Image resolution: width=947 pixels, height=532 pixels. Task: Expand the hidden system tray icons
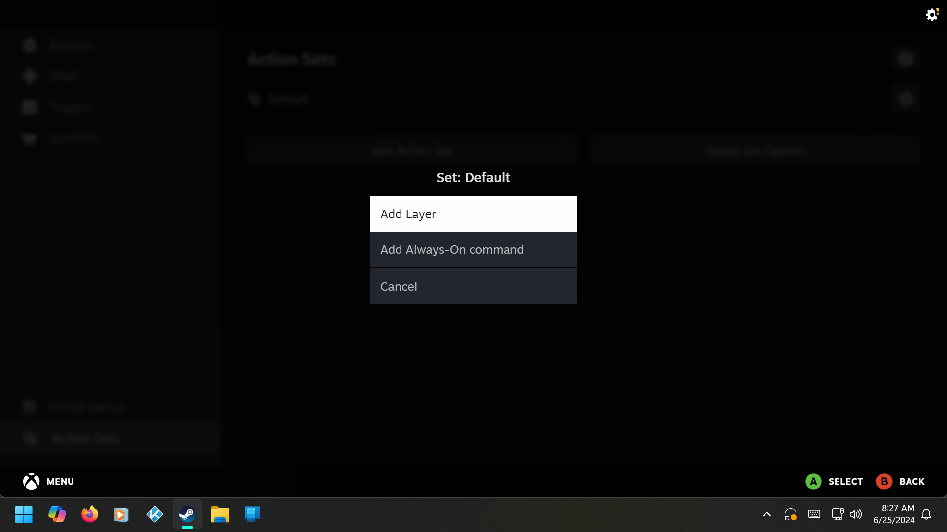(766, 514)
